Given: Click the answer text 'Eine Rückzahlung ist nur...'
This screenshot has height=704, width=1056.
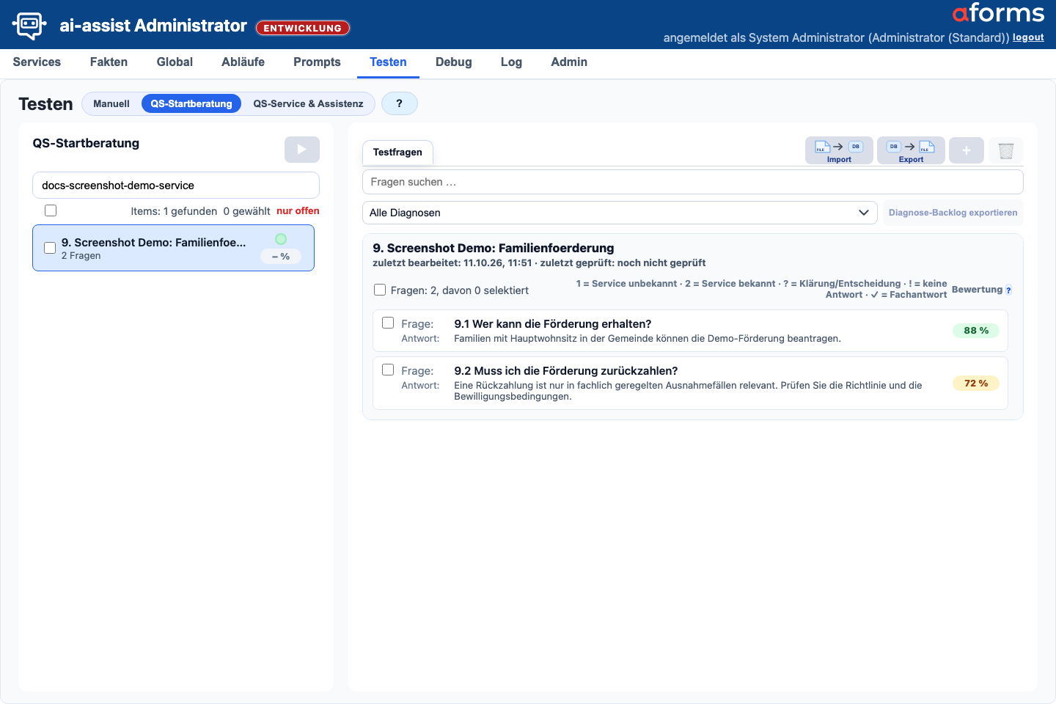Looking at the screenshot, I should pos(688,391).
